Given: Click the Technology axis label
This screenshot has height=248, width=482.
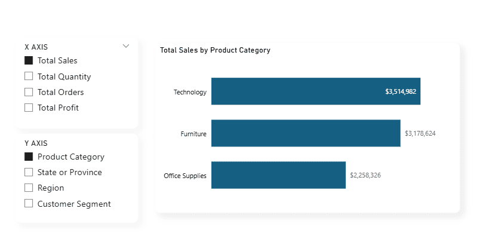Looking at the screenshot, I should click(190, 92).
